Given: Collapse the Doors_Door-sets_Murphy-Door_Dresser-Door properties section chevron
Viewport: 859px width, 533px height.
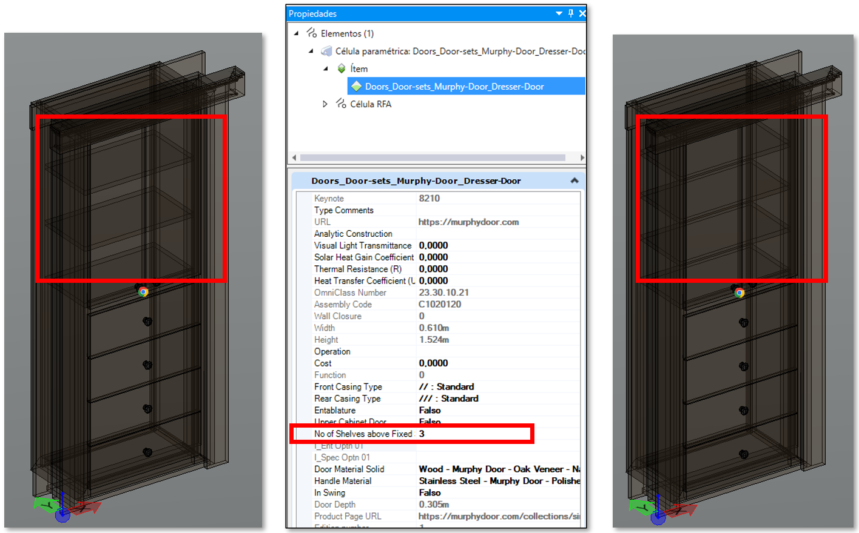Looking at the screenshot, I should coord(574,180).
